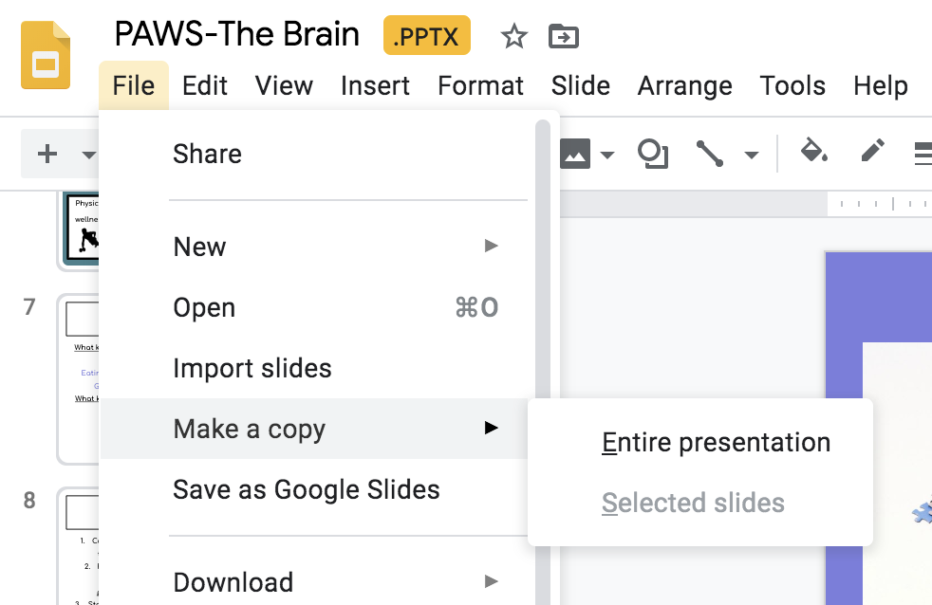Click the move to folder icon
The height and width of the screenshot is (605, 932).
(564, 37)
